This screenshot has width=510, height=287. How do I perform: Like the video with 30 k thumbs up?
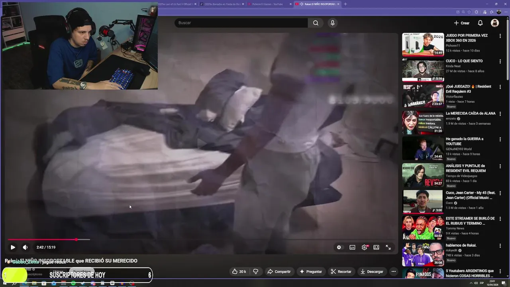pos(239,271)
